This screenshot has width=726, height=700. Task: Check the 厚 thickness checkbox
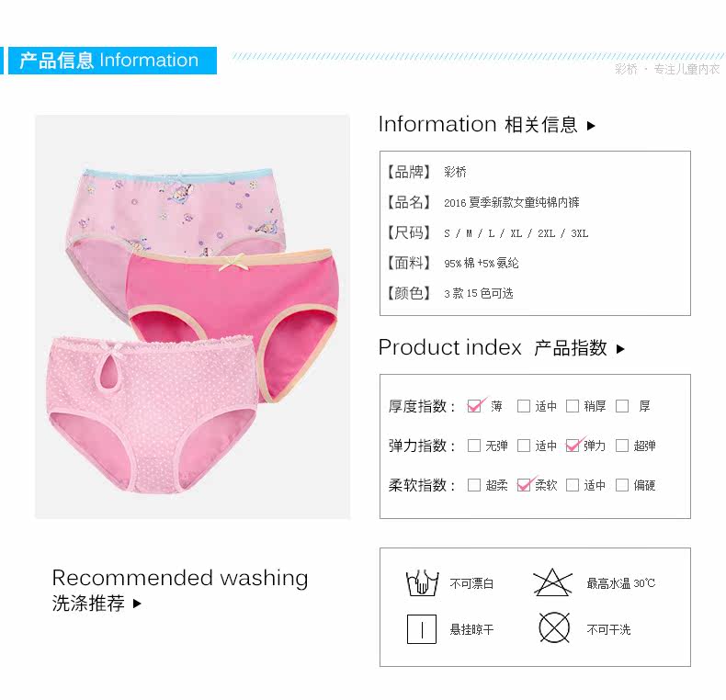pos(622,406)
